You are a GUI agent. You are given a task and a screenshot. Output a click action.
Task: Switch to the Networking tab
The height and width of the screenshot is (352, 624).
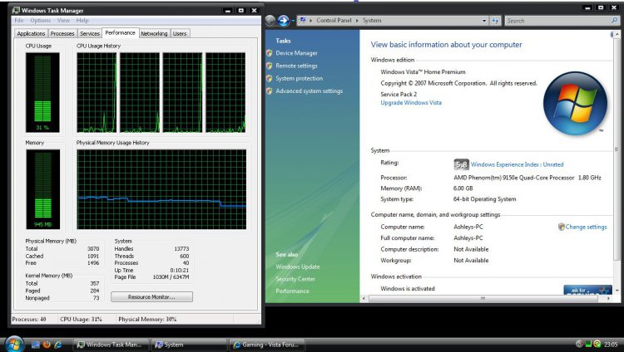[x=154, y=34]
